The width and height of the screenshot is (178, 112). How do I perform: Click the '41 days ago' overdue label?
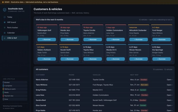click(42, 28)
